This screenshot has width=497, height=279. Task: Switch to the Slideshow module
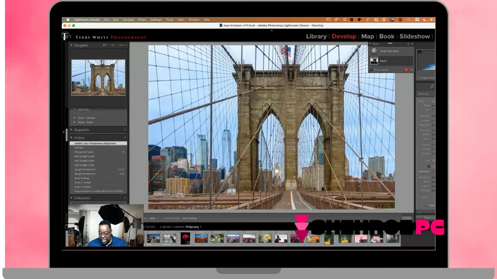pyautogui.click(x=415, y=36)
